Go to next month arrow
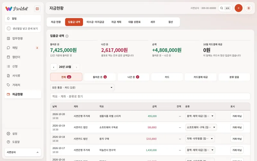 pyautogui.click(x=76, y=67)
